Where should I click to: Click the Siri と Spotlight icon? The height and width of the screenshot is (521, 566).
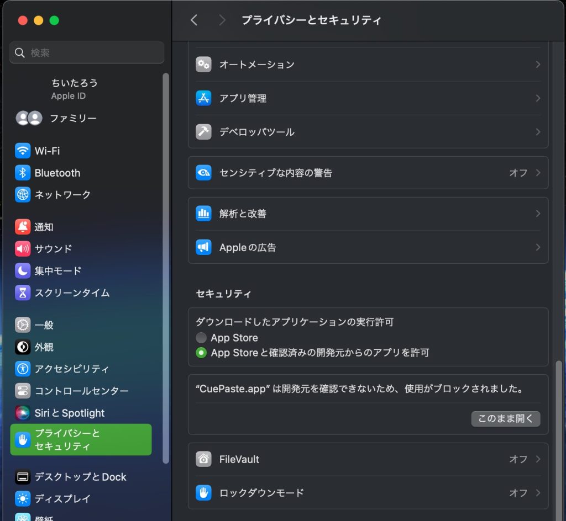tap(23, 412)
